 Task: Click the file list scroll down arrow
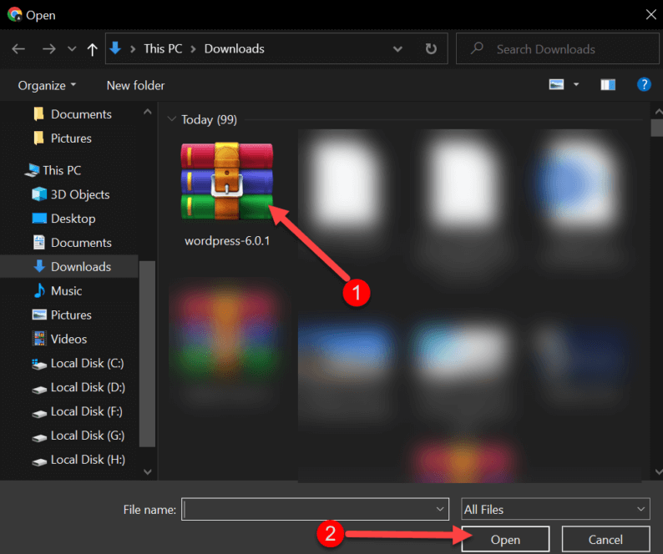[x=658, y=471]
